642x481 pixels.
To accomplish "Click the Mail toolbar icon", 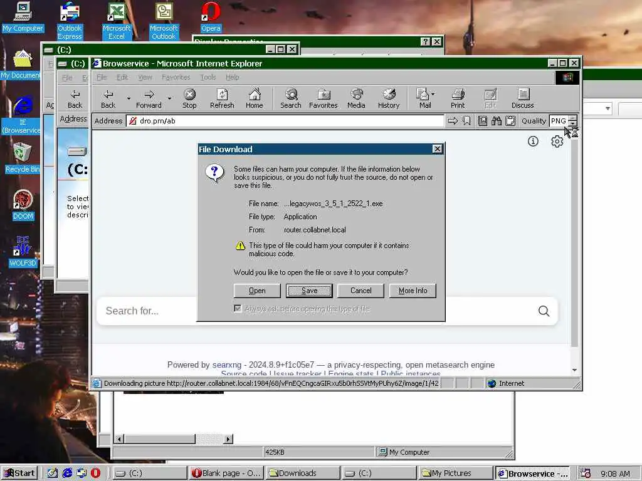I will (x=423, y=98).
